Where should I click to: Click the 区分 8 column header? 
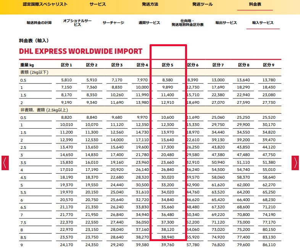tap(244, 65)
